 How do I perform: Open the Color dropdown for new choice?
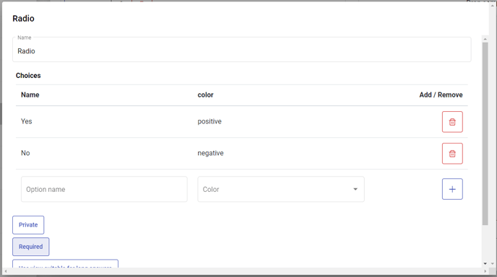[x=281, y=189]
